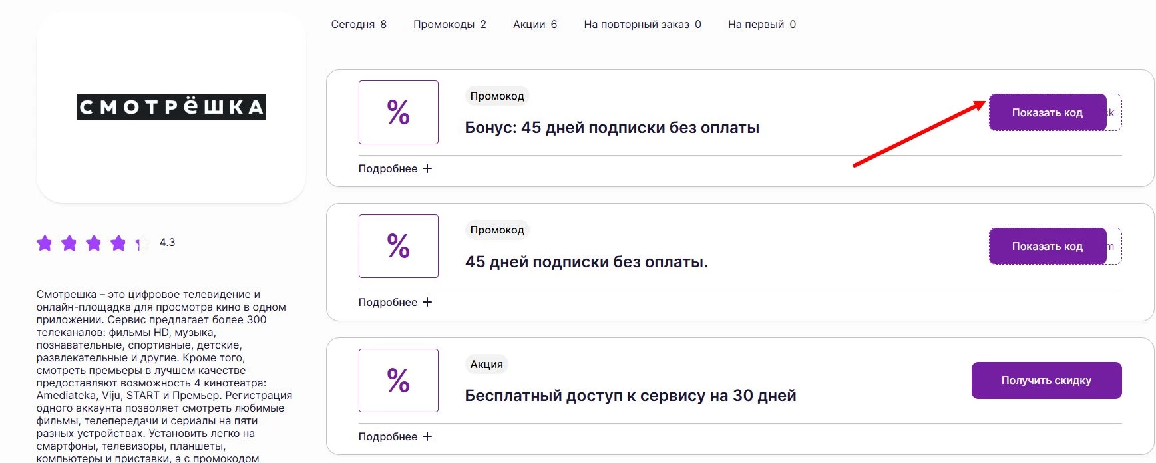Switch to the Сегодня 8 tab
1156x463 pixels.
(x=359, y=25)
